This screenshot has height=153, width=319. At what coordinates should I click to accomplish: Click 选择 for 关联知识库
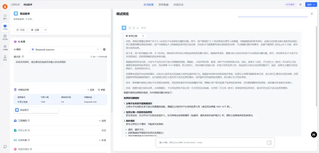coord(91,90)
